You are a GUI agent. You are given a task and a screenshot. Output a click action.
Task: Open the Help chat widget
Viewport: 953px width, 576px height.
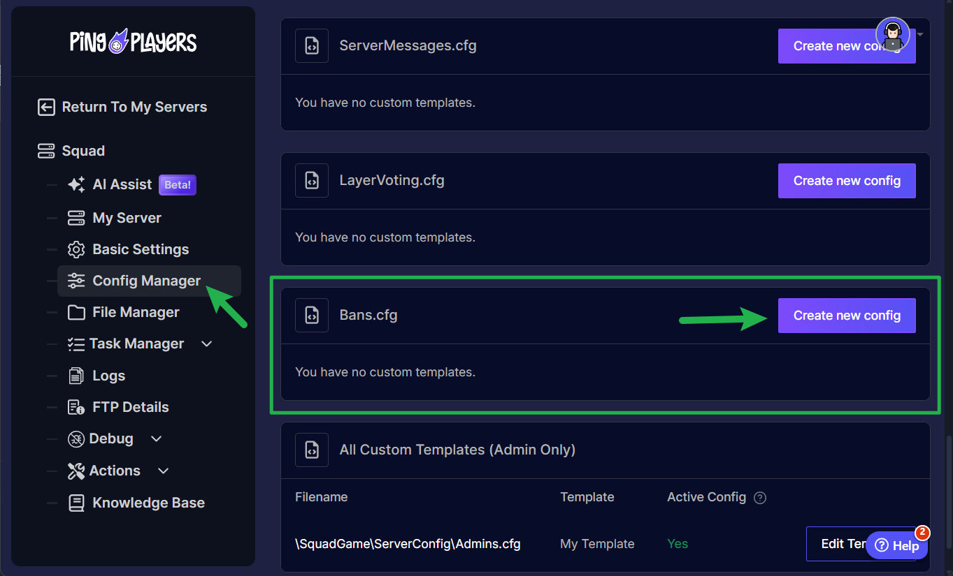point(897,545)
